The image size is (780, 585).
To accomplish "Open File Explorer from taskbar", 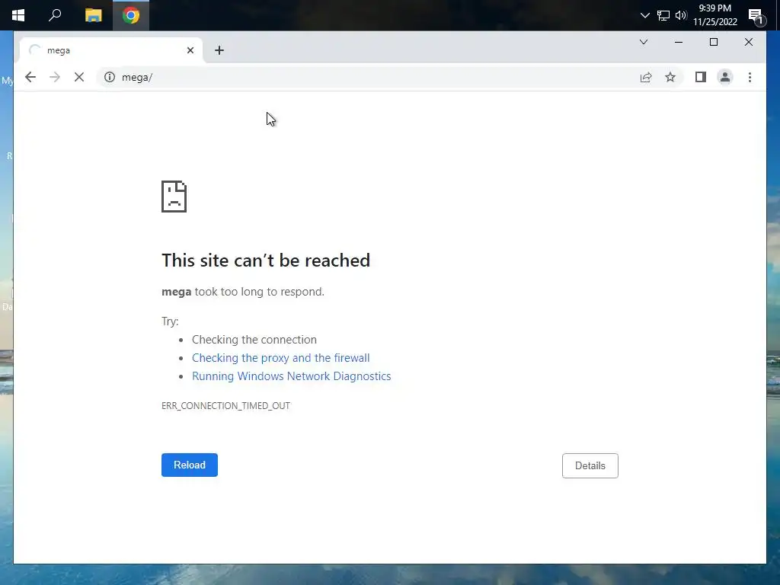I will 93,15.
